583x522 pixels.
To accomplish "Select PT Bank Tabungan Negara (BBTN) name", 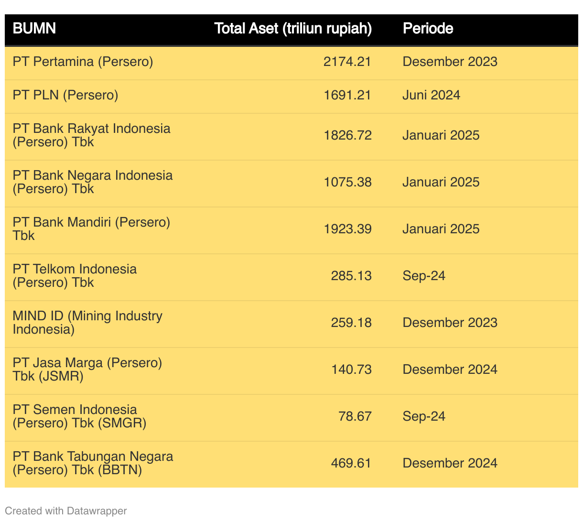I will point(93,463).
